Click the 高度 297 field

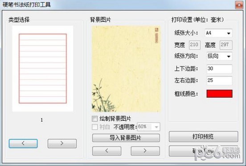(x=226, y=45)
